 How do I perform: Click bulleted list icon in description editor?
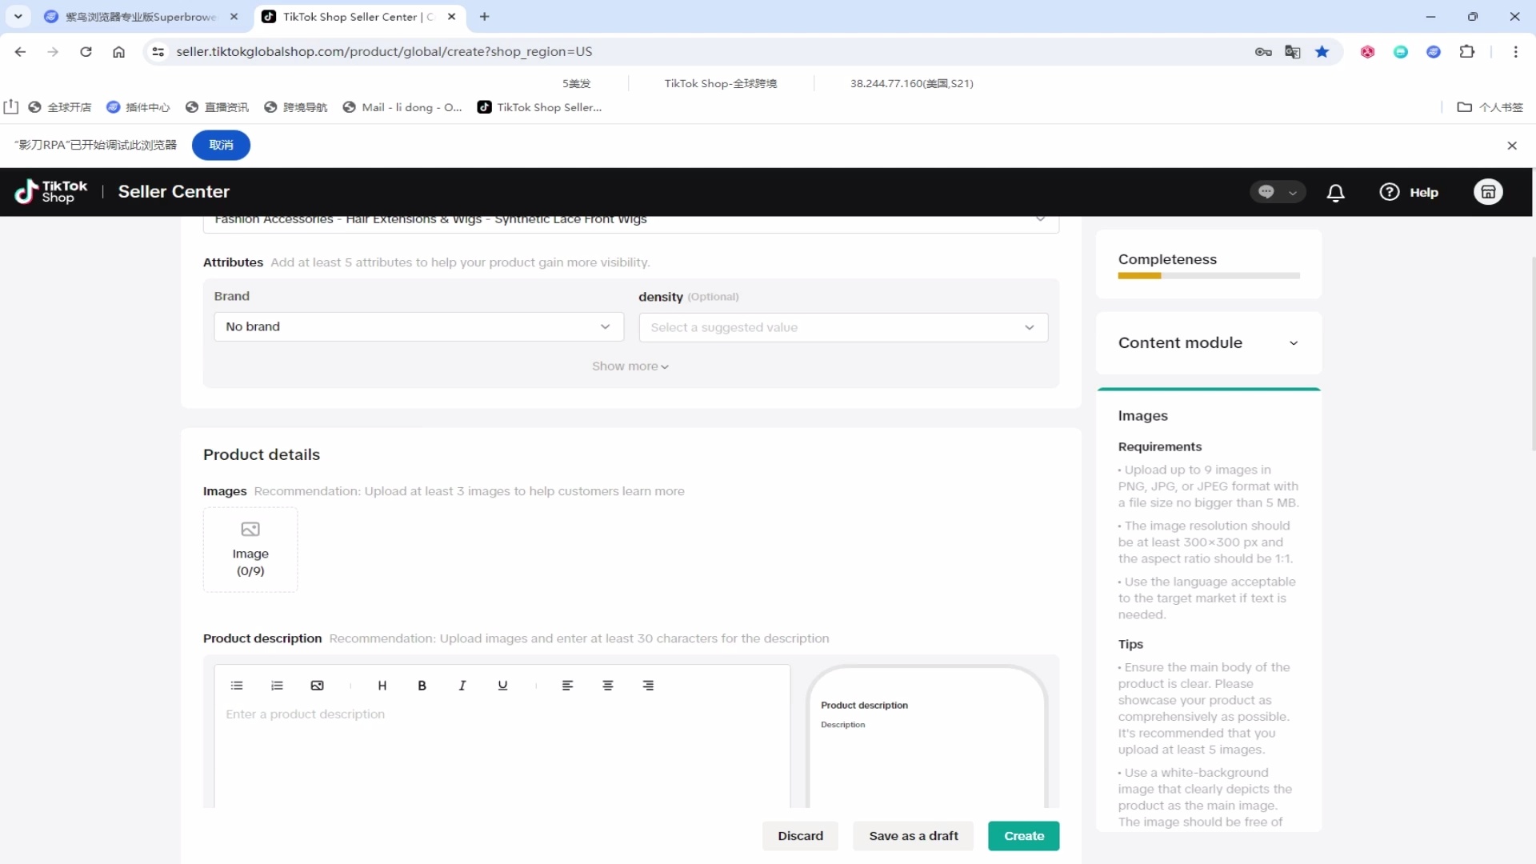pos(237,686)
